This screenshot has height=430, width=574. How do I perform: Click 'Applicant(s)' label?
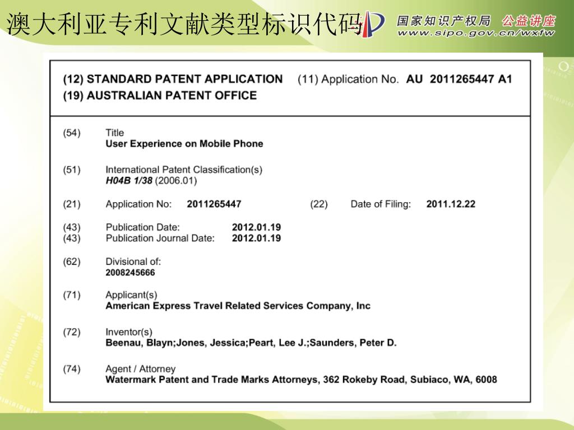[131, 295]
